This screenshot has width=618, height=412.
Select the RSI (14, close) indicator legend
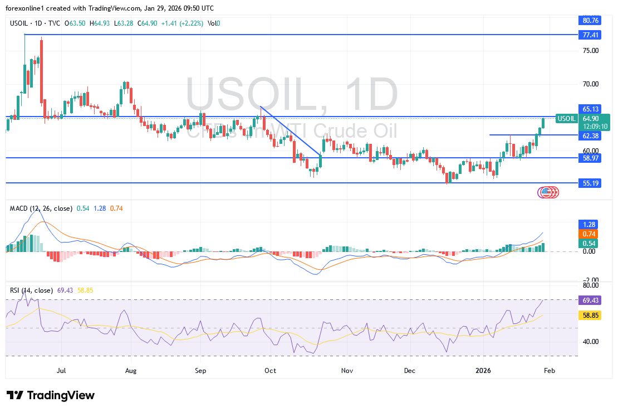click(x=31, y=290)
